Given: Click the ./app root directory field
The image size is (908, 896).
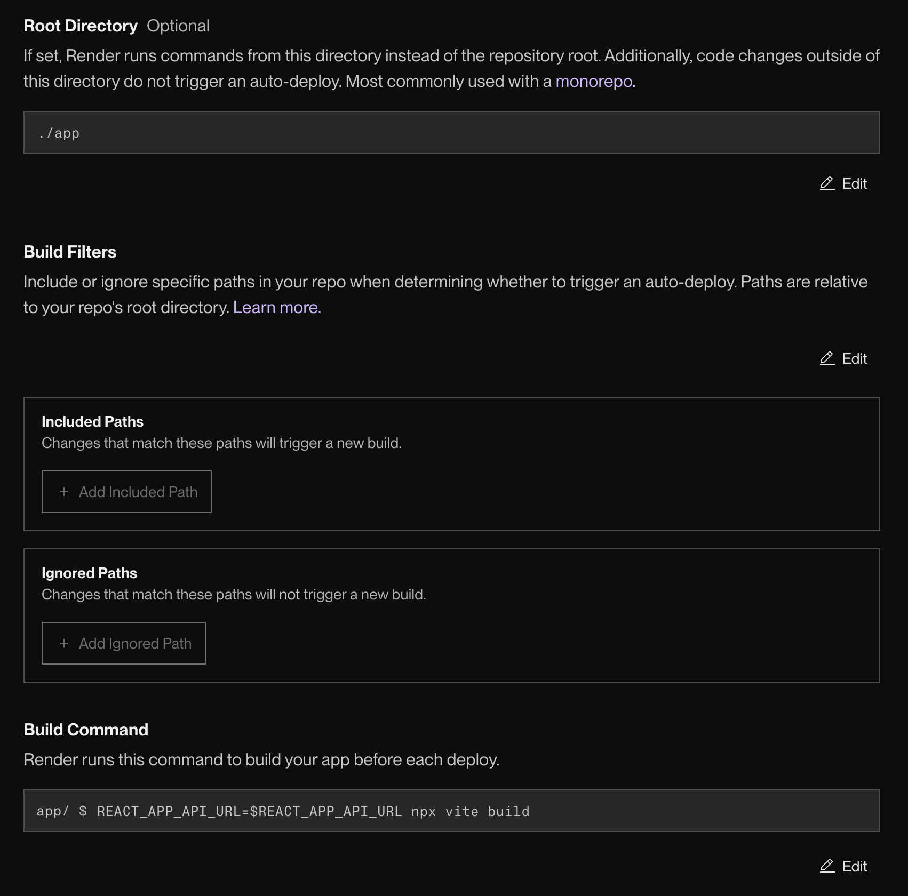Looking at the screenshot, I should pyautogui.click(x=451, y=132).
